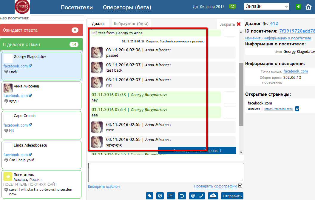Toggle the Проверить орфографию checkbox
The width and height of the screenshot is (315, 200).
[240, 186]
